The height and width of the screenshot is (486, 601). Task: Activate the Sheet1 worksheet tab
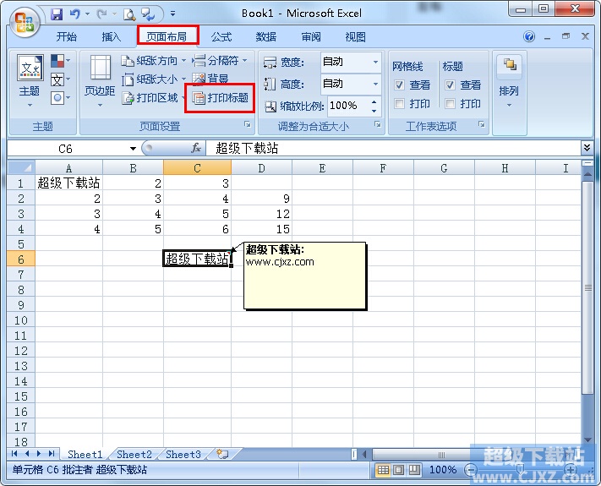click(x=85, y=454)
